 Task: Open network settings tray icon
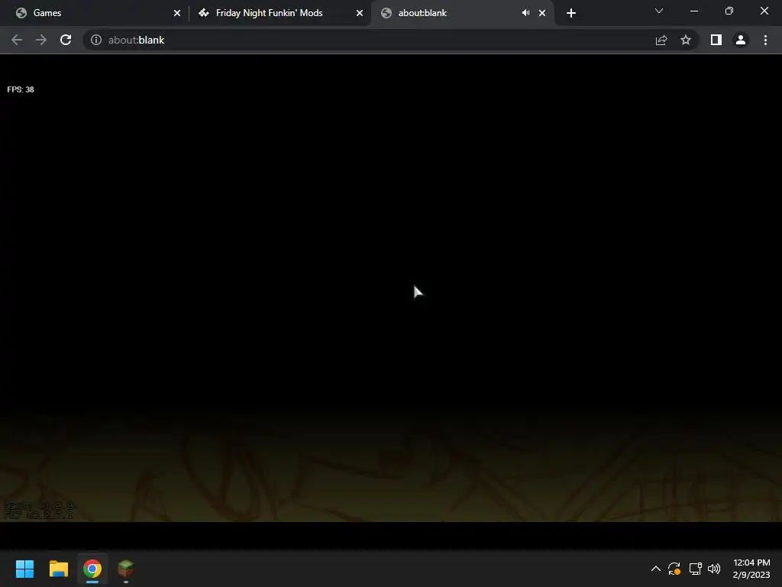click(695, 569)
